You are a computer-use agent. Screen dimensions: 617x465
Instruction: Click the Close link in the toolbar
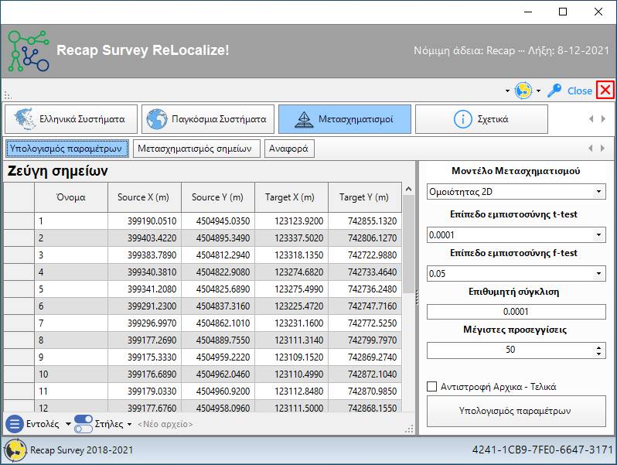(x=579, y=91)
